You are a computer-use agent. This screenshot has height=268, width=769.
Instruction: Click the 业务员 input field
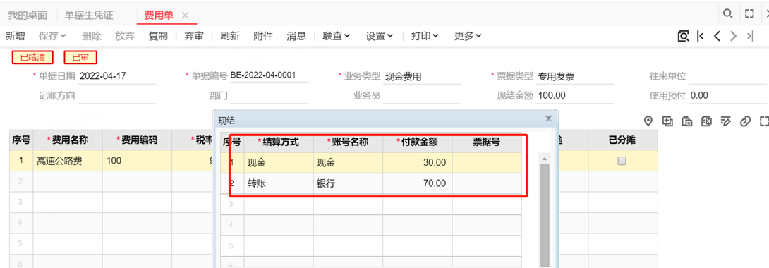[423, 95]
